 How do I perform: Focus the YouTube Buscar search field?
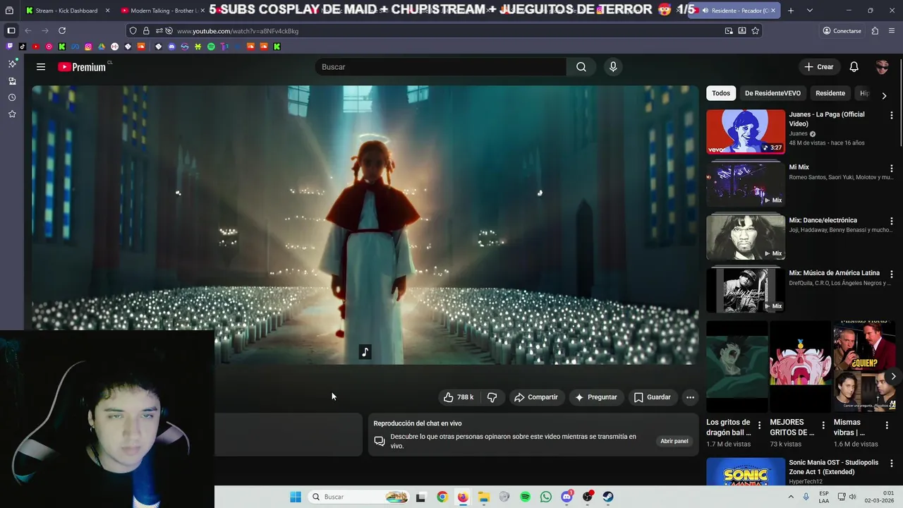coord(441,67)
